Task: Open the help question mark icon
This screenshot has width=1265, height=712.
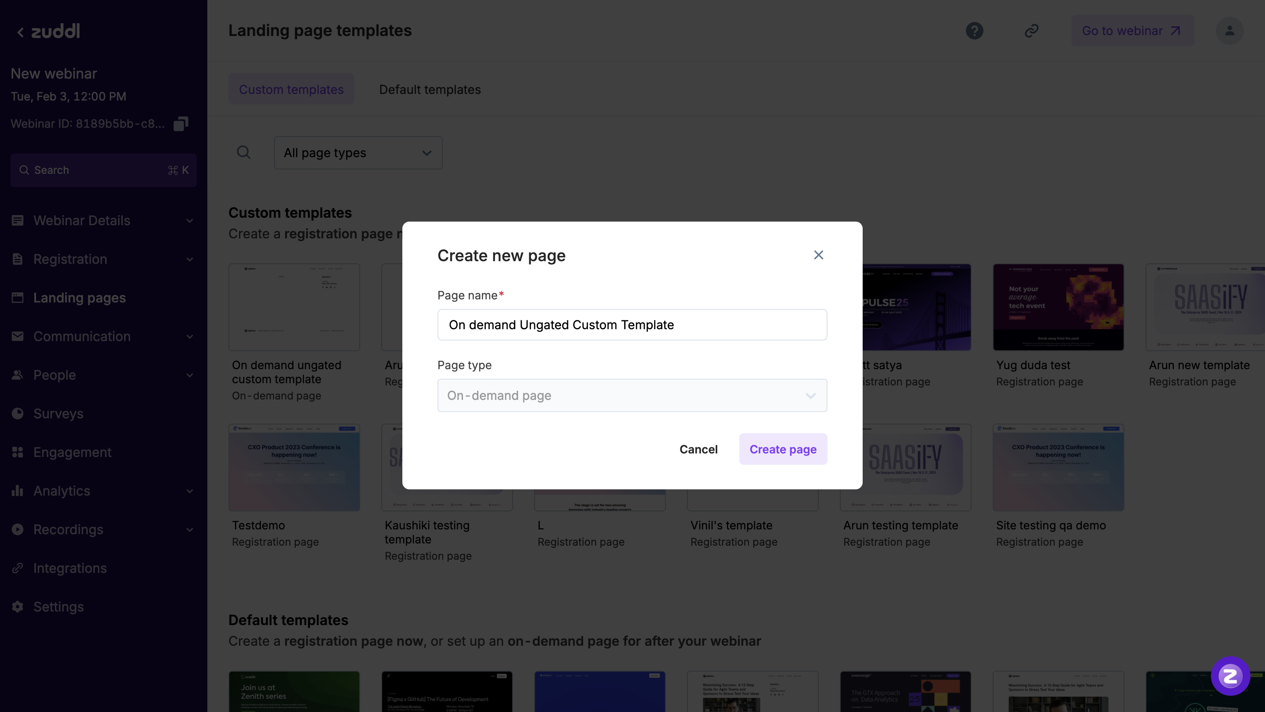Action: point(974,31)
